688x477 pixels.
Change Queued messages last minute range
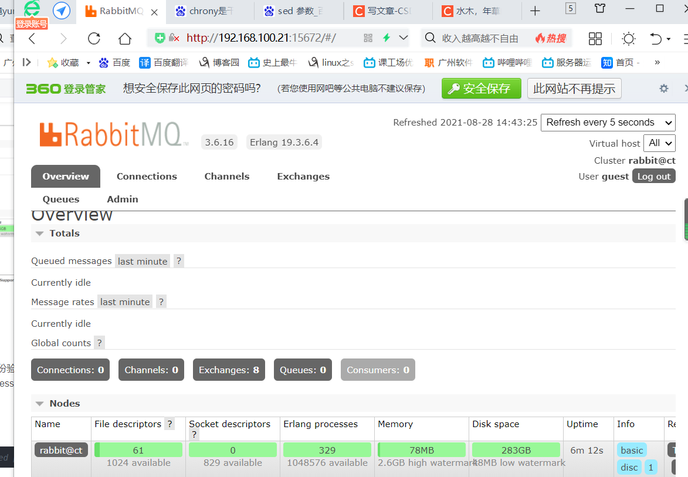(x=143, y=262)
